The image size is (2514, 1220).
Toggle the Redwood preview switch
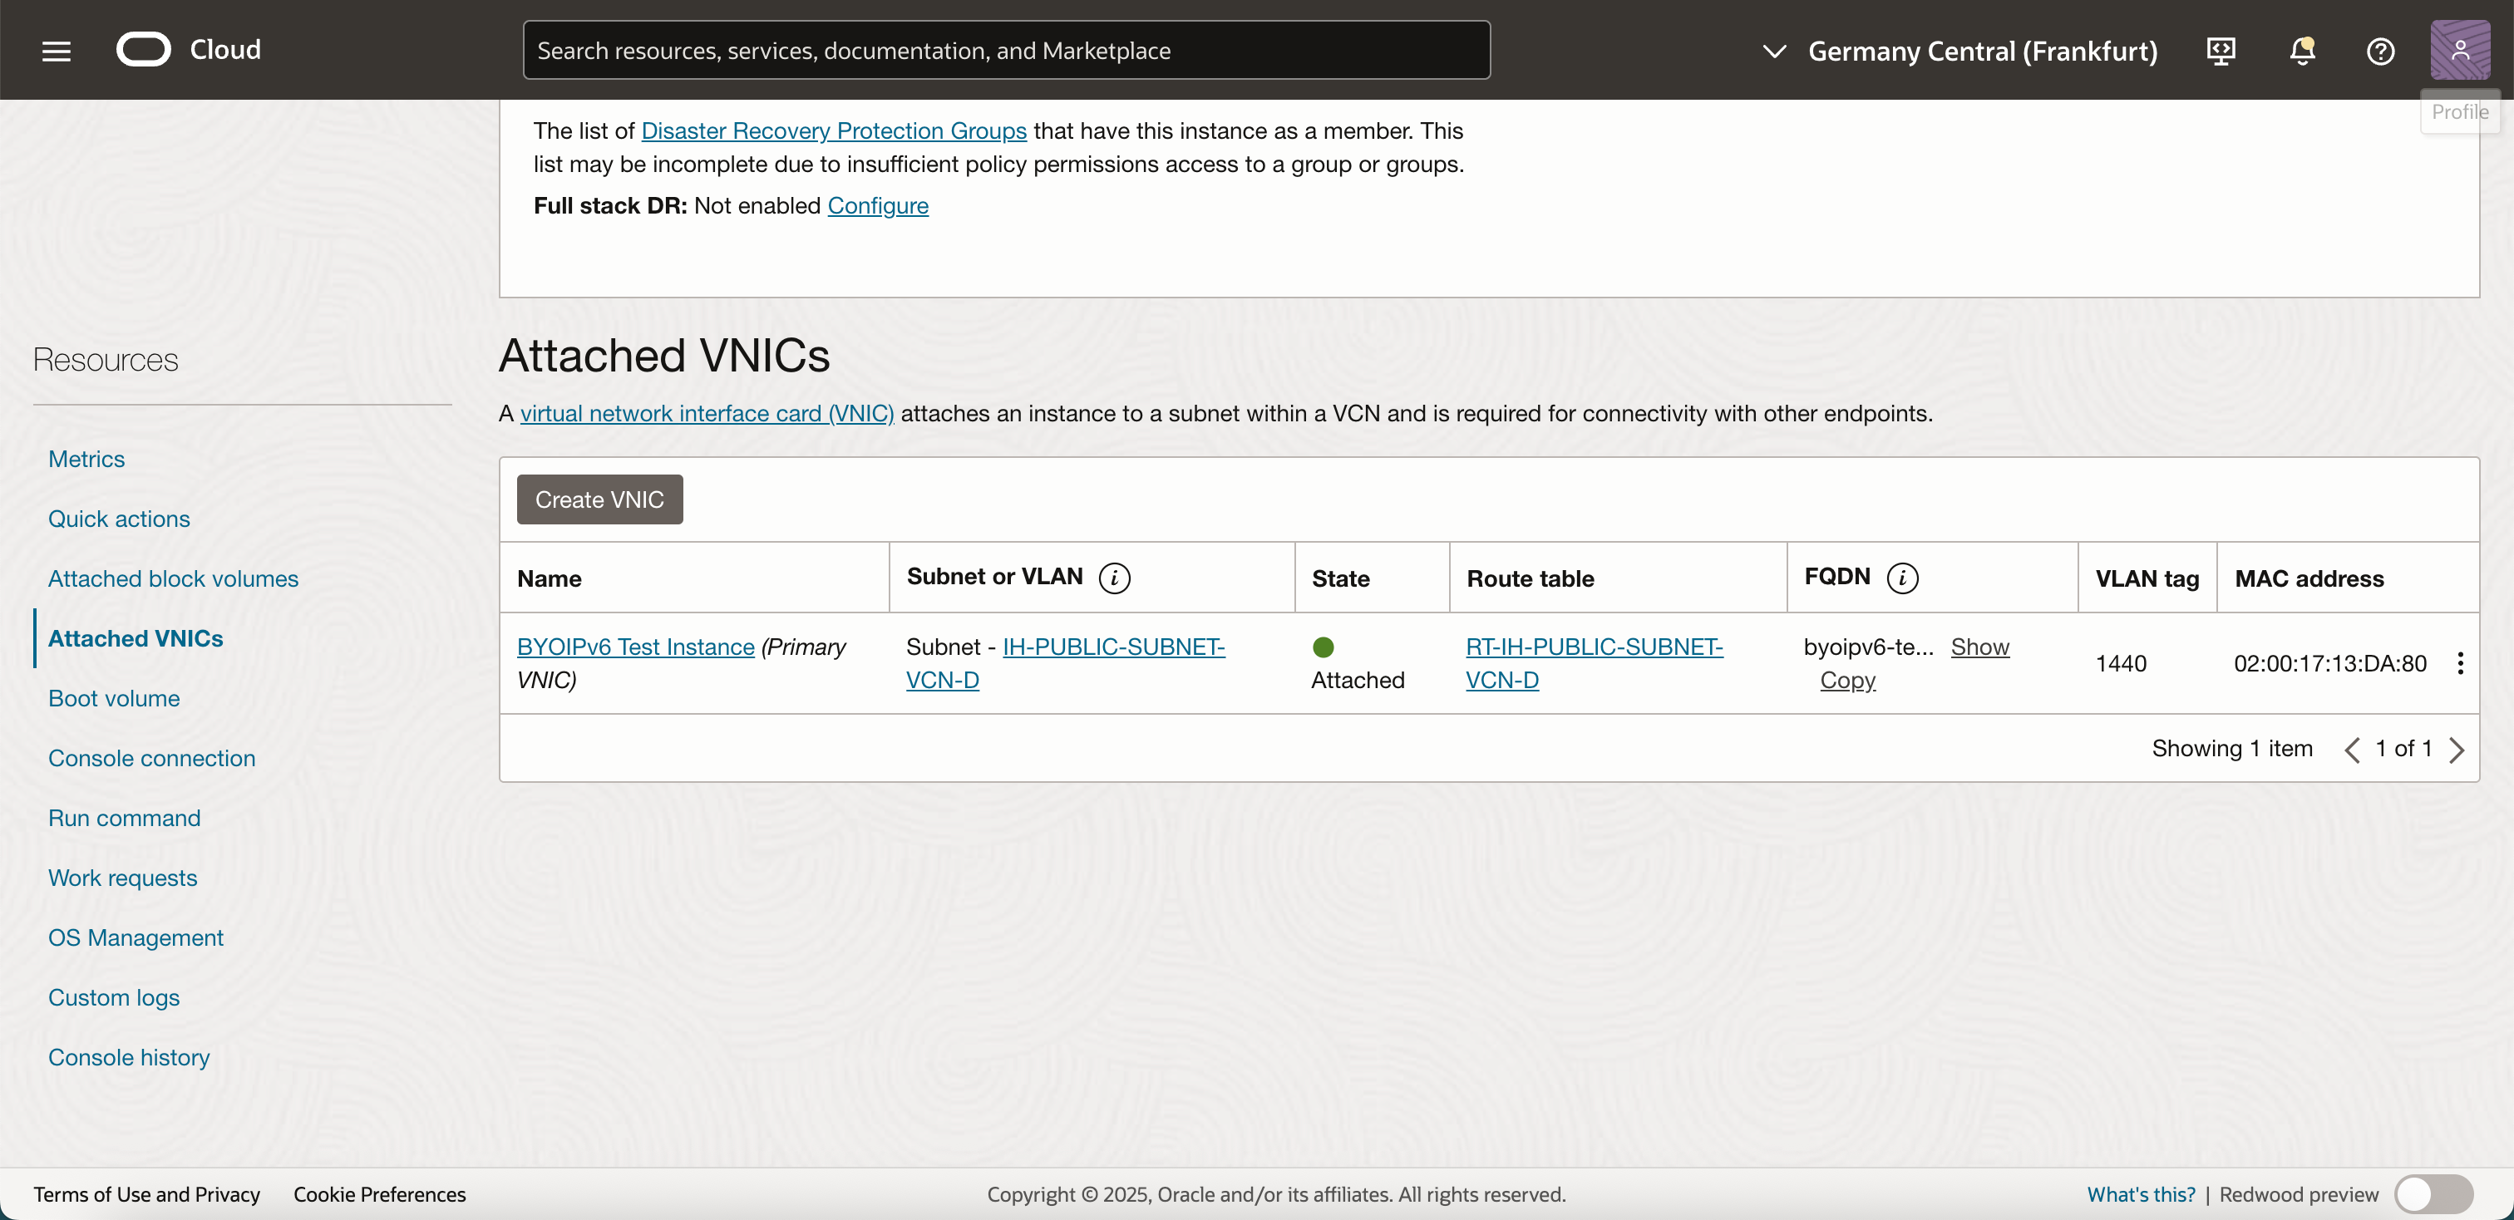(x=2433, y=1193)
